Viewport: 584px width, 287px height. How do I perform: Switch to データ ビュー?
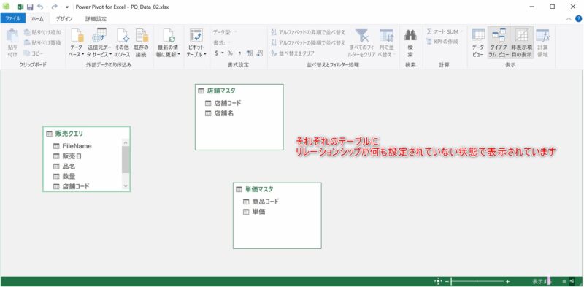pos(478,43)
